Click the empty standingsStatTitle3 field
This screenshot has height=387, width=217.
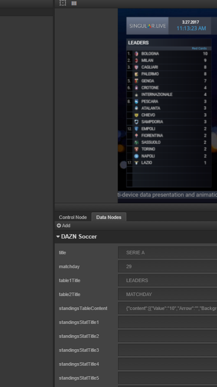click(168, 350)
